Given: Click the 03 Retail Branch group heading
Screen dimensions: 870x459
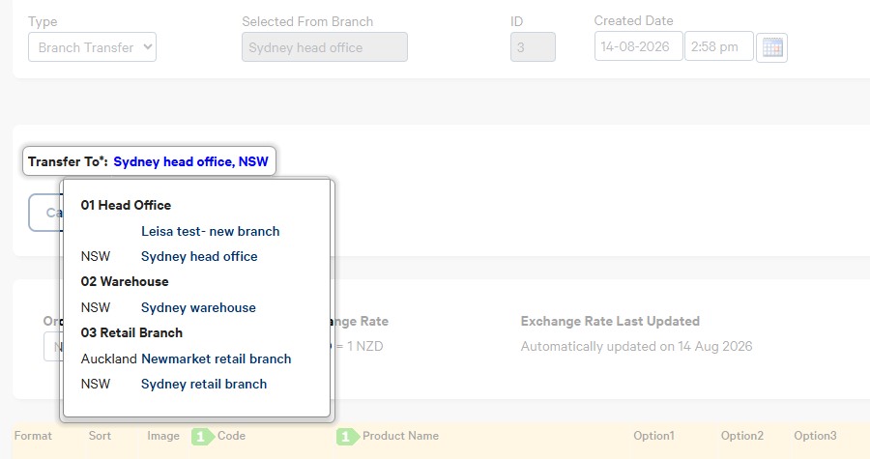Looking at the screenshot, I should pyautogui.click(x=131, y=332).
